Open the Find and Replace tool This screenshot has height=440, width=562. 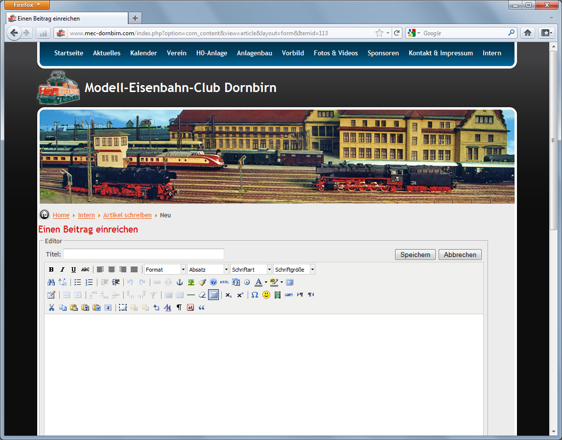click(62, 282)
